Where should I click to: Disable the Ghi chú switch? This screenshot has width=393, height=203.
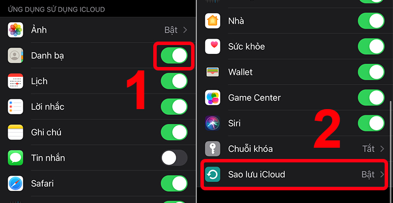[x=174, y=132]
